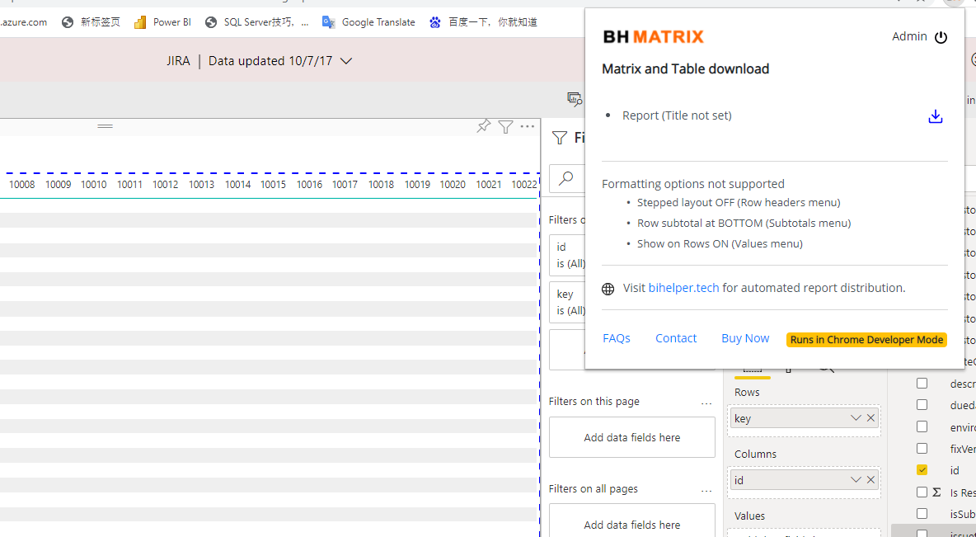This screenshot has height=537, width=976.
Task: Open ellipsis menu for Filters on all pages
Action: [x=706, y=491]
